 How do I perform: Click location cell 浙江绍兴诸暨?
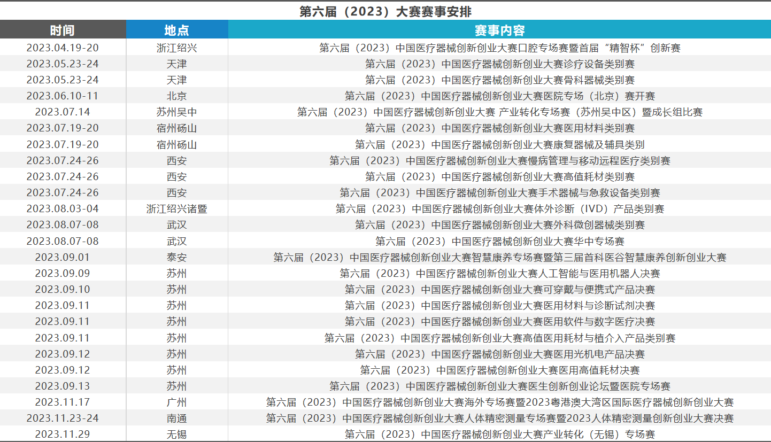[x=177, y=208]
